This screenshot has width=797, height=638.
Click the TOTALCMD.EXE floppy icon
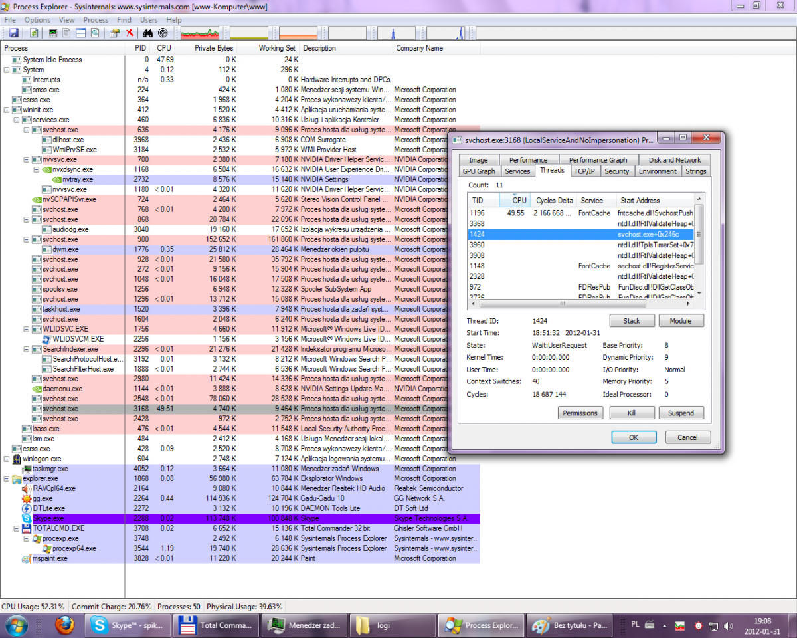pos(27,528)
